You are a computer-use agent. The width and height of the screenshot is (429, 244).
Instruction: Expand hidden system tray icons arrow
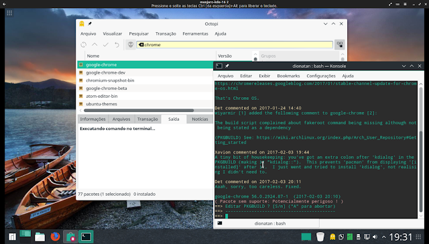(384, 237)
